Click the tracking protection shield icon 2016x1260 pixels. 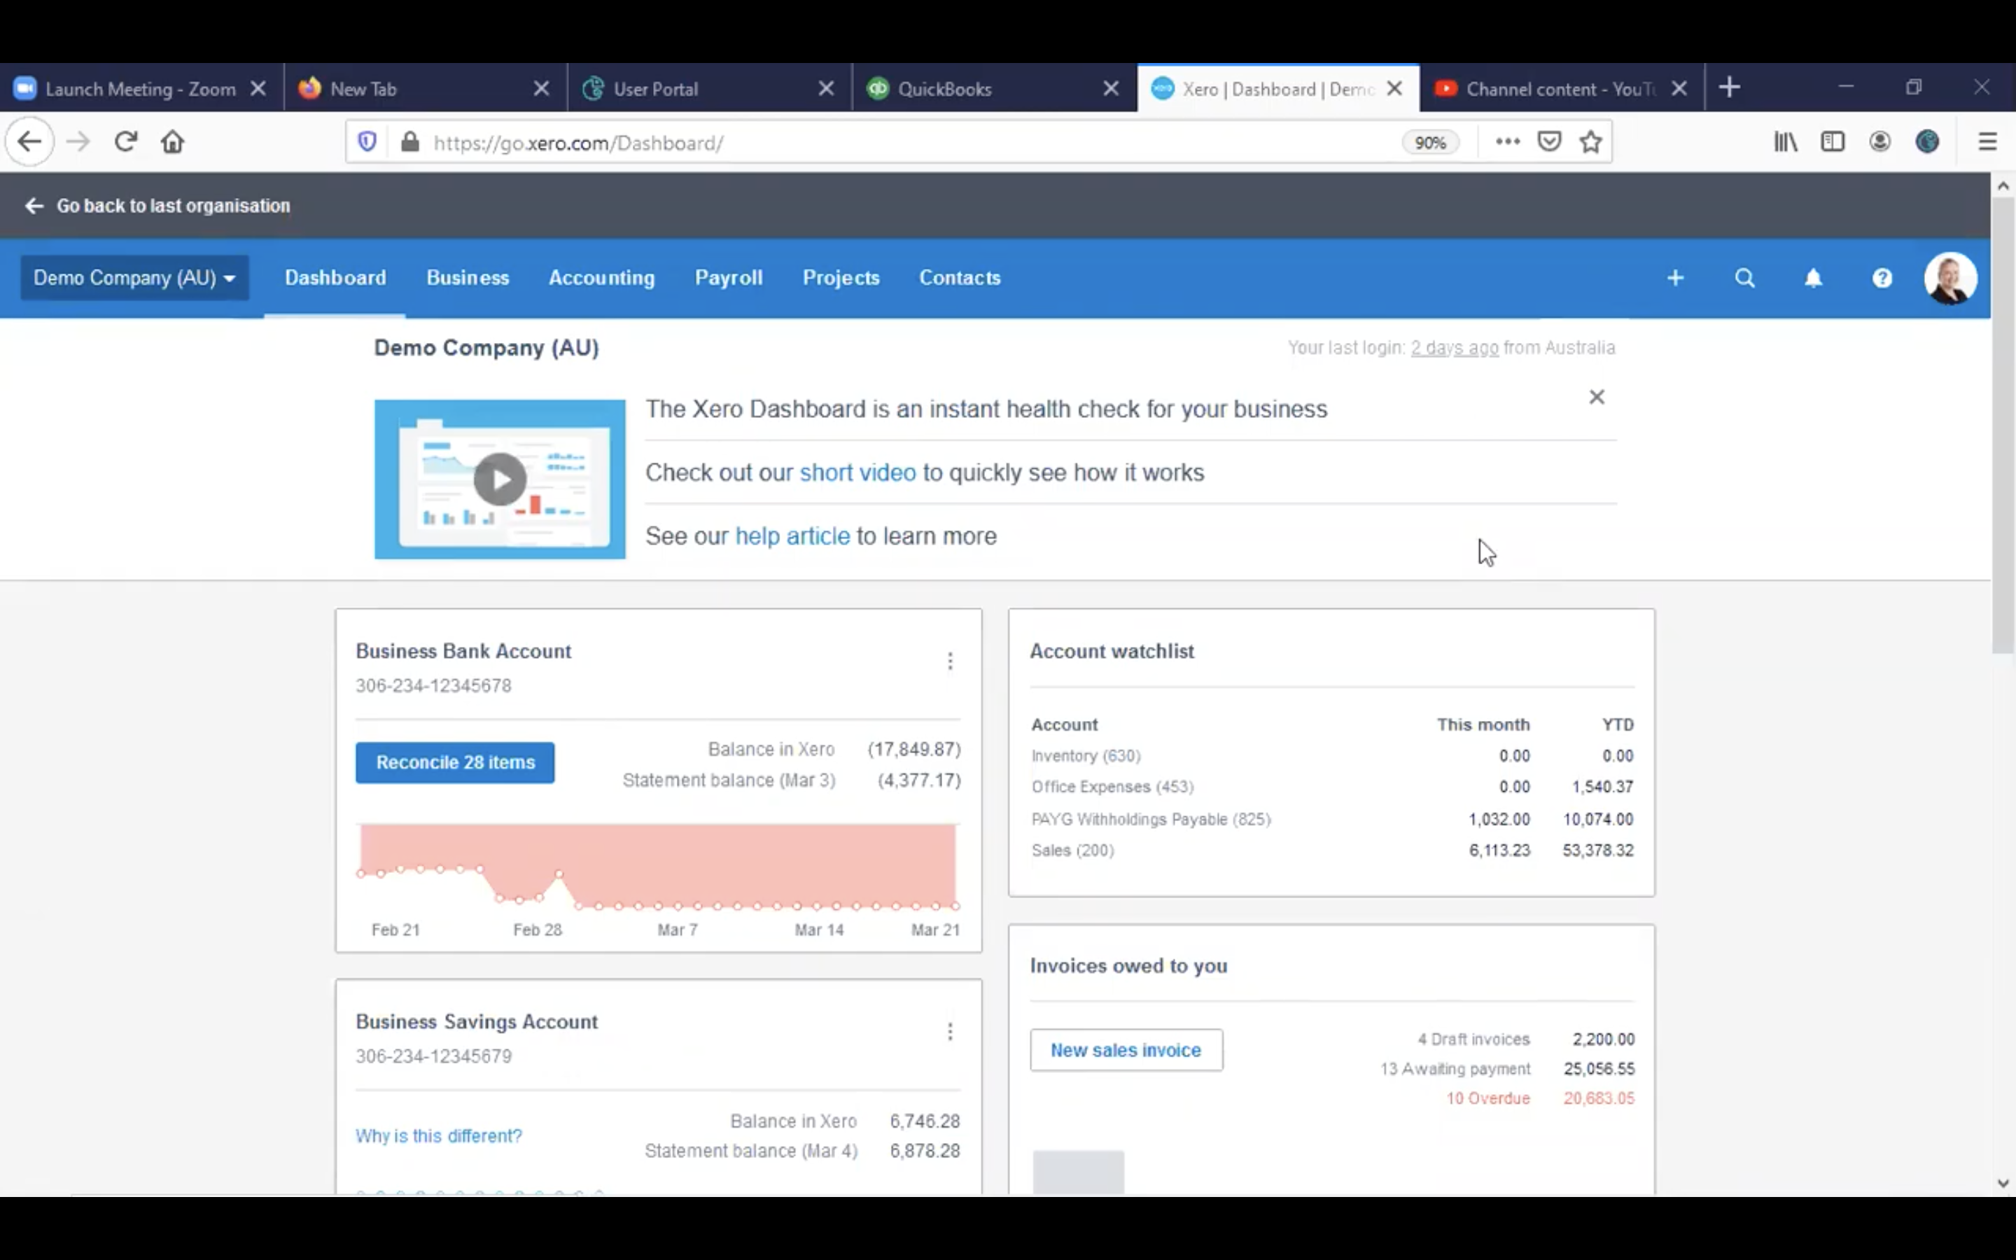click(x=367, y=141)
